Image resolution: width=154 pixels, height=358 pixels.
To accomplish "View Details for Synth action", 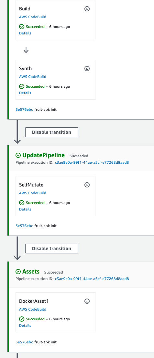I will coord(25,93).
